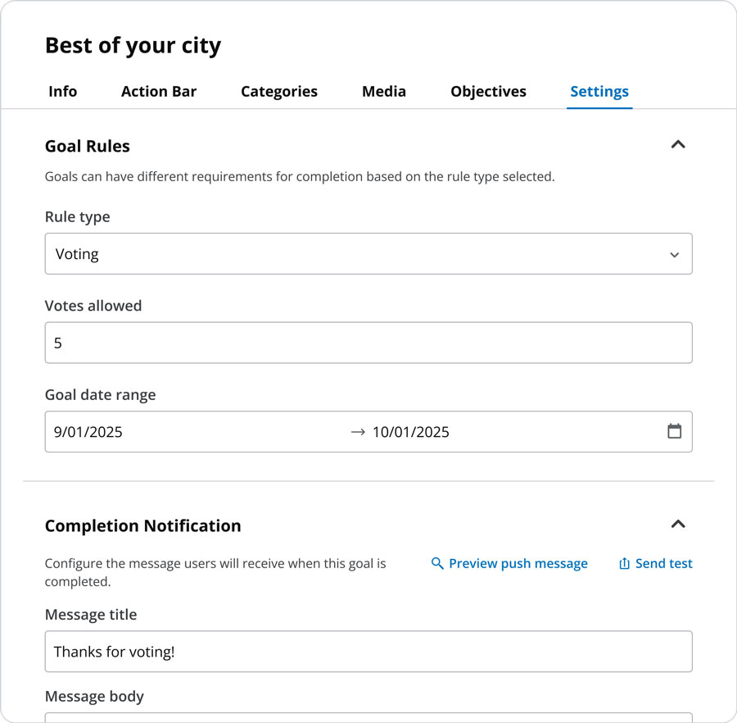Open the Rule type Voting dropdown
This screenshot has width=737, height=723.
tap(368, 254)
